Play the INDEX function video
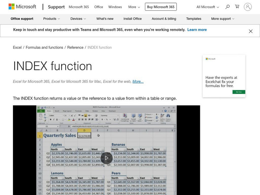260x195 pixels. coord(107,158)
